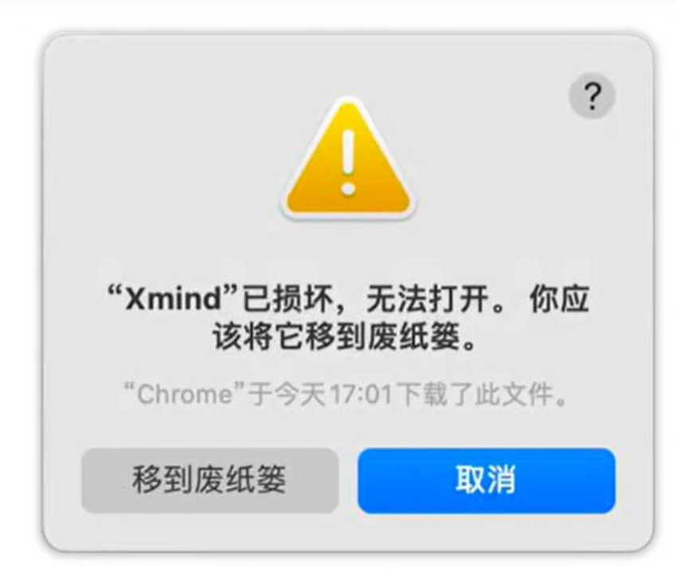Viewport: 677px width, 571px height.
Task: Move Xmind to trash with 移到废纸篓
Action: click(209, 480)
